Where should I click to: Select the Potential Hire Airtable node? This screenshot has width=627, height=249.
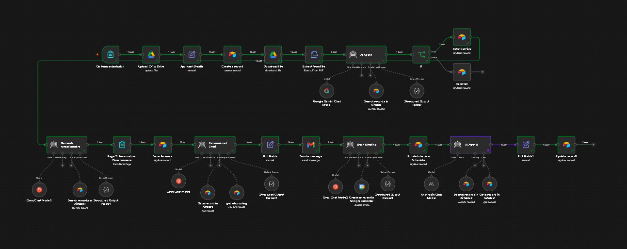pos(462,37)
